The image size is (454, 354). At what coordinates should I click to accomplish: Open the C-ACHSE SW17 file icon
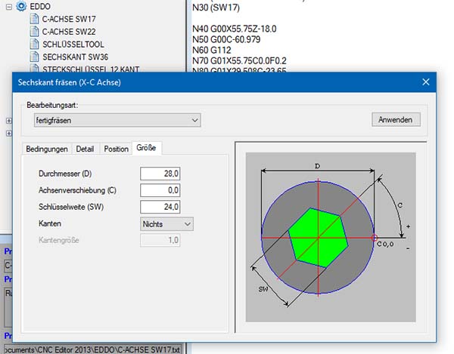35,19
